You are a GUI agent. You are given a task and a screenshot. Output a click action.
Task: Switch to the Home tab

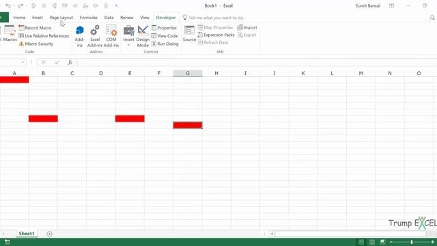(19, 17)
